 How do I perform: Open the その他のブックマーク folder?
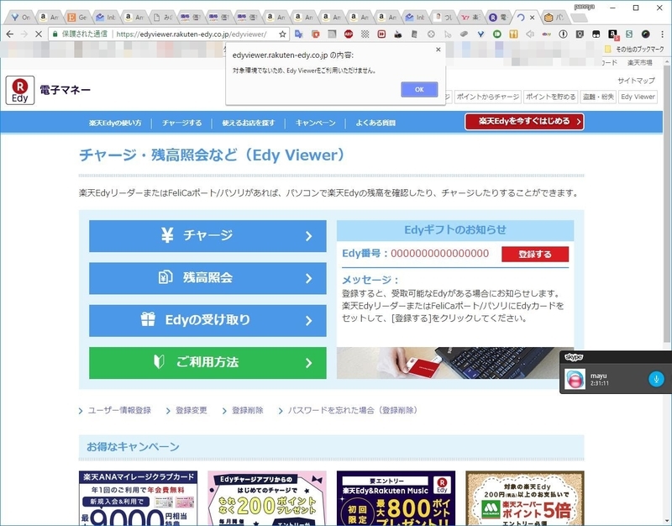634,50
